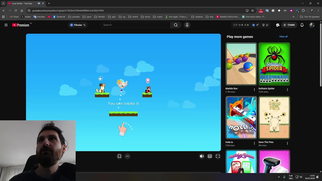
Task: Open the YouTube hamburger guide menu
Action: click(x=6, y=25)
